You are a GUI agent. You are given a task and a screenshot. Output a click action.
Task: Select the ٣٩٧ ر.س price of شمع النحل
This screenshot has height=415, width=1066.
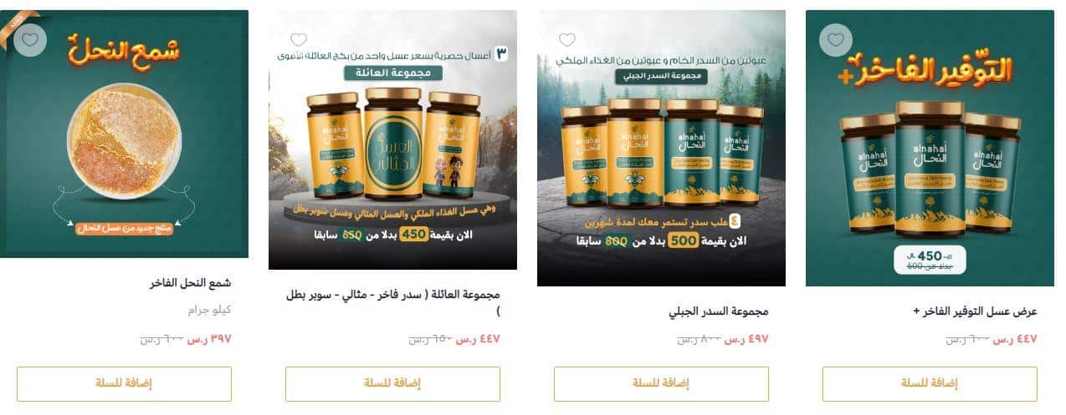[209, 339]
